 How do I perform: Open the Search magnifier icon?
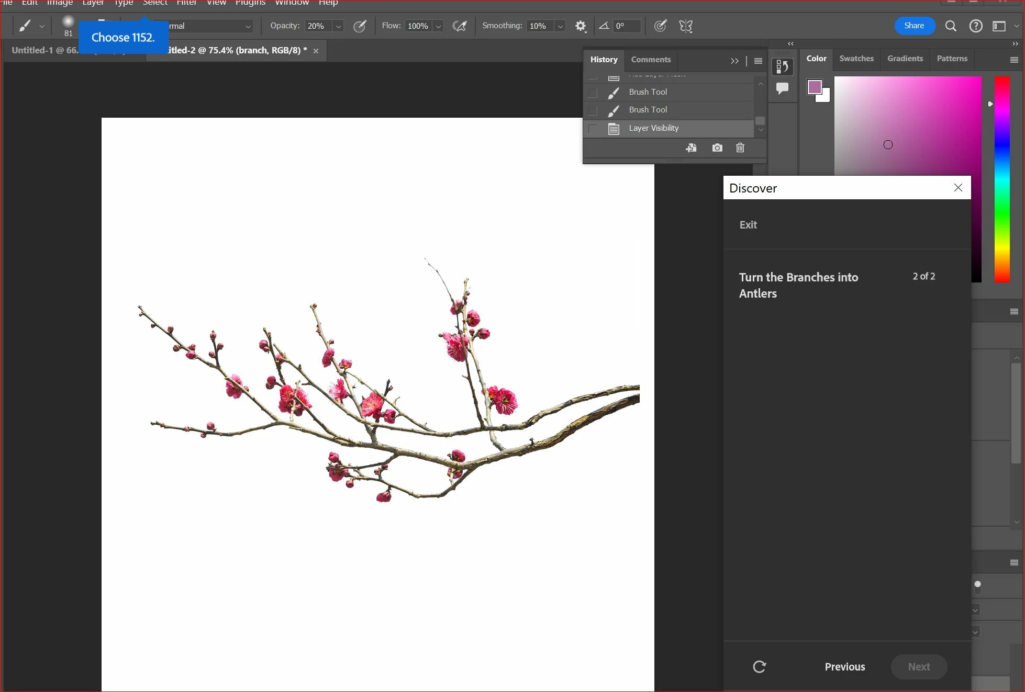(x=951, y=26)
